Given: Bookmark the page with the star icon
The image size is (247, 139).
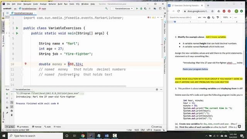Looking at the screenshot, I should [x=212, y=11].
